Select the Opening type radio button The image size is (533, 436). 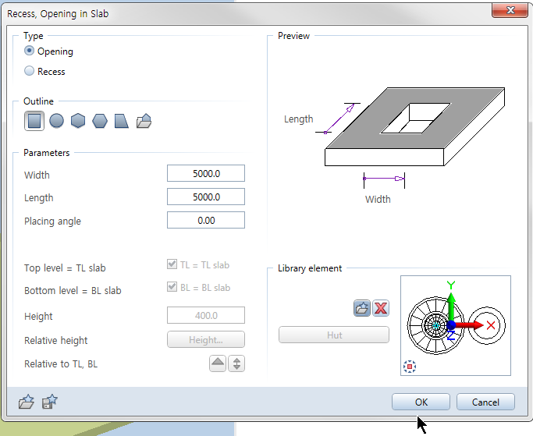coord(30,51)
